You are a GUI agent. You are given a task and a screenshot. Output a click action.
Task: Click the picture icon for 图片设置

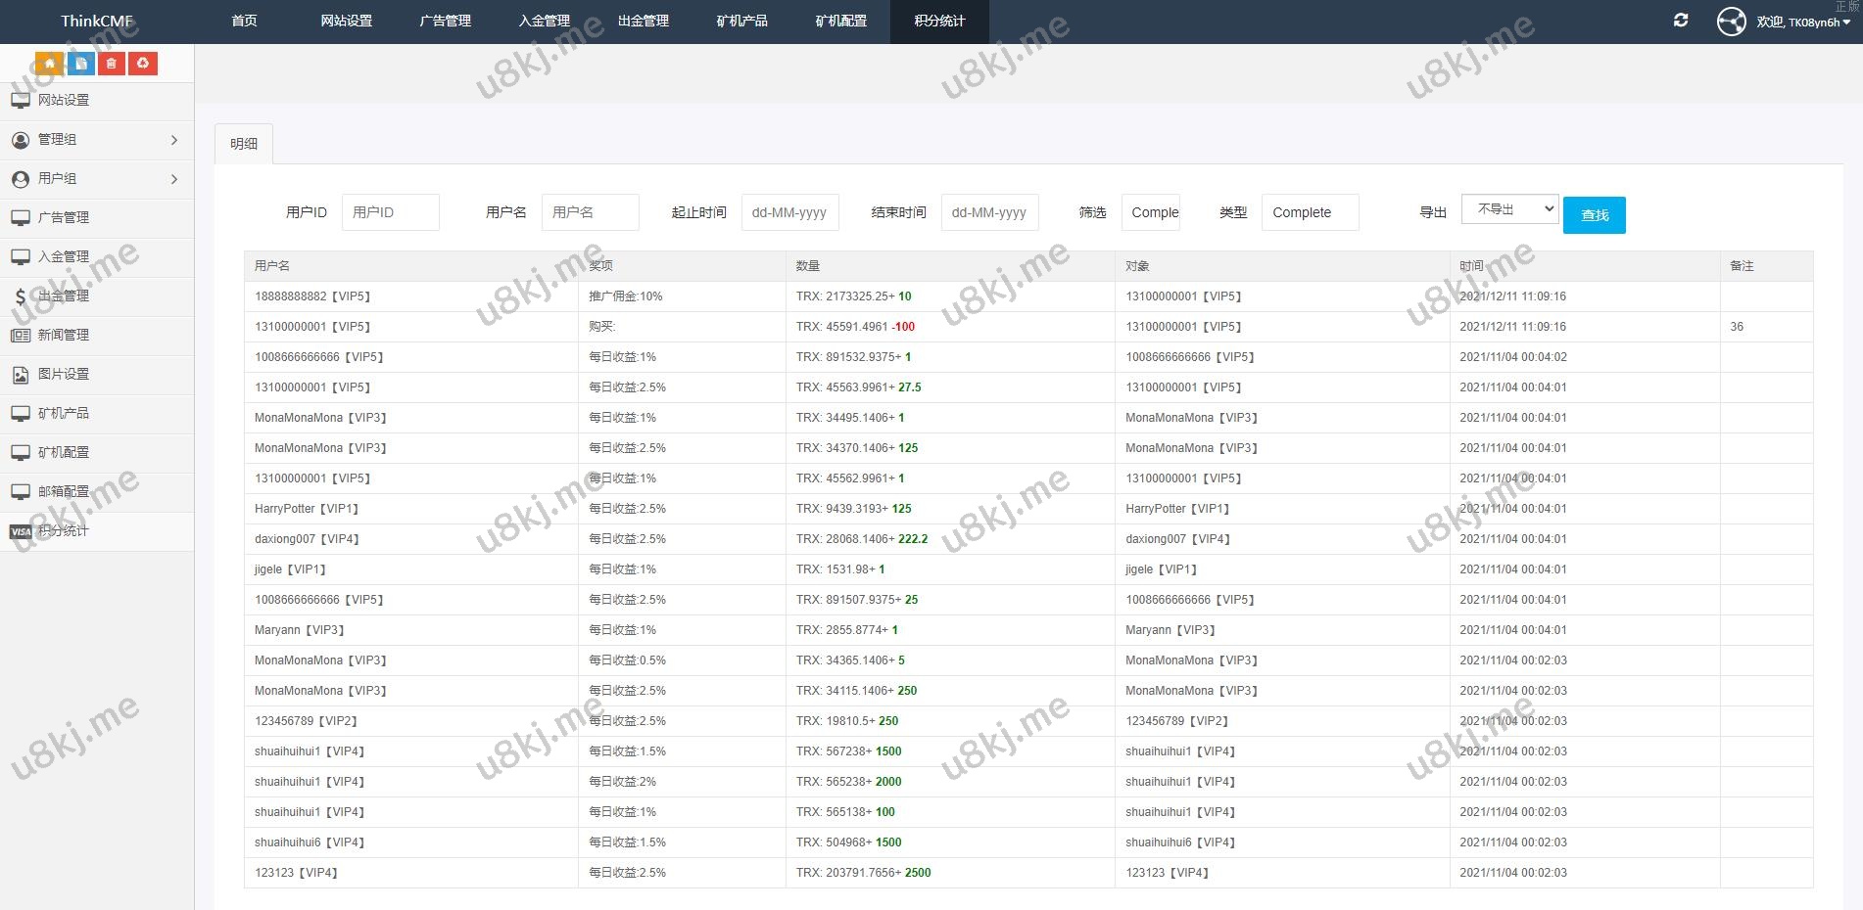pos(21,375)
